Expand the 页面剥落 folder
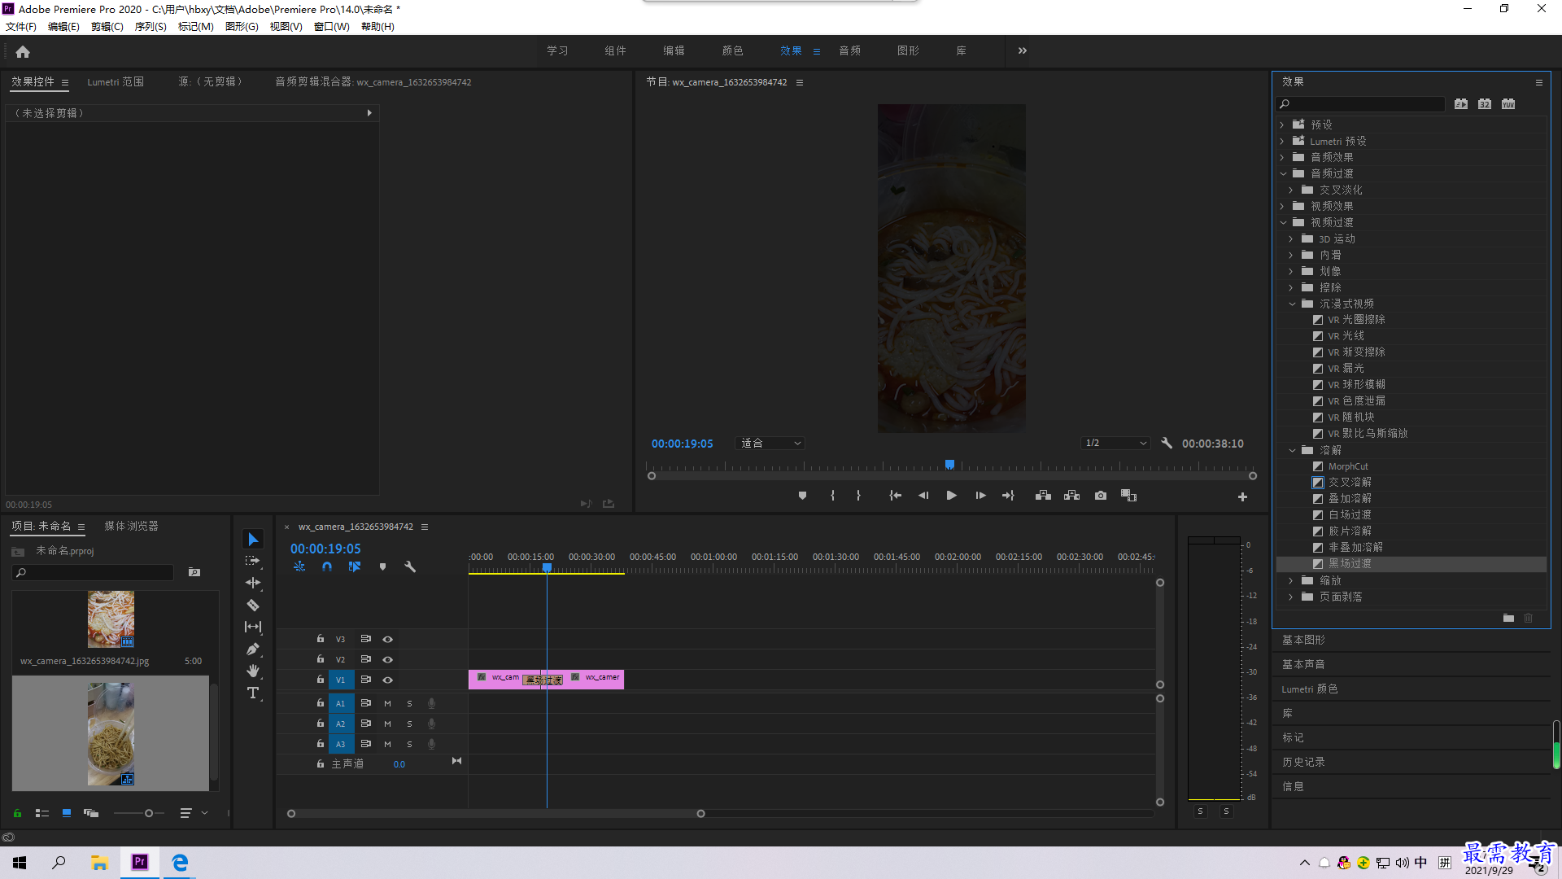This screenshot has width=1562, height=879. coord(1291,597)
